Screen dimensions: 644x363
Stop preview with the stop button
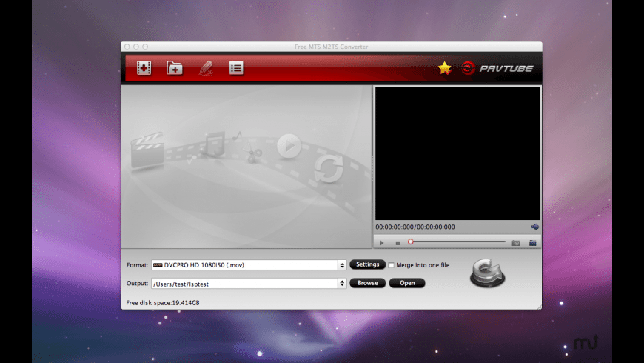[x=398, y=243]
